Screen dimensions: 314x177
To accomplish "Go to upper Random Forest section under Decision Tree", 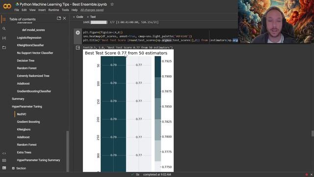I will click(x=26, y=68).
